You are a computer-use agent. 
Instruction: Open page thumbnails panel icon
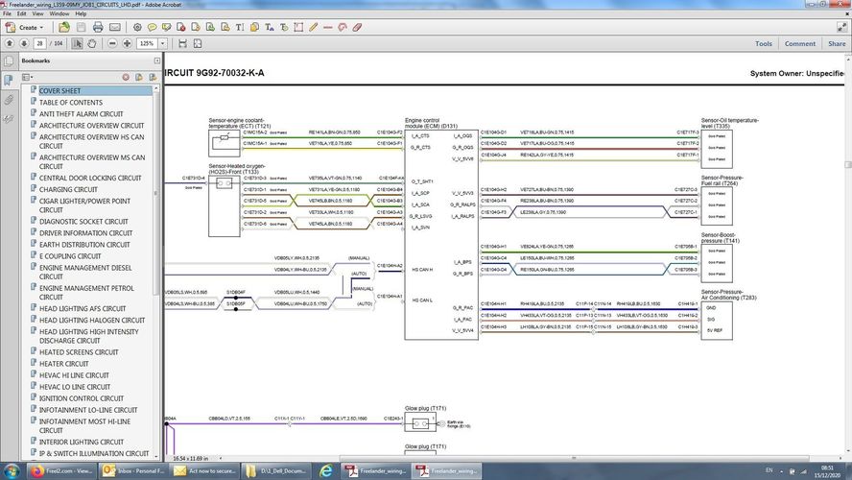(8, 60)
